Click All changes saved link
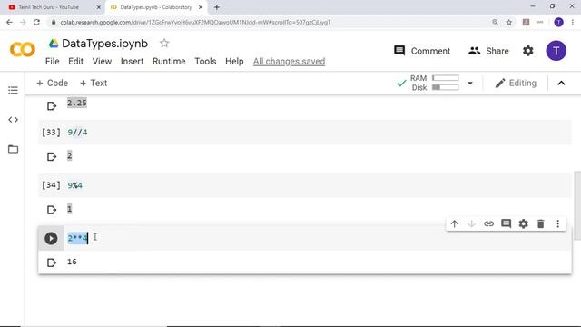 pos(289,61)
